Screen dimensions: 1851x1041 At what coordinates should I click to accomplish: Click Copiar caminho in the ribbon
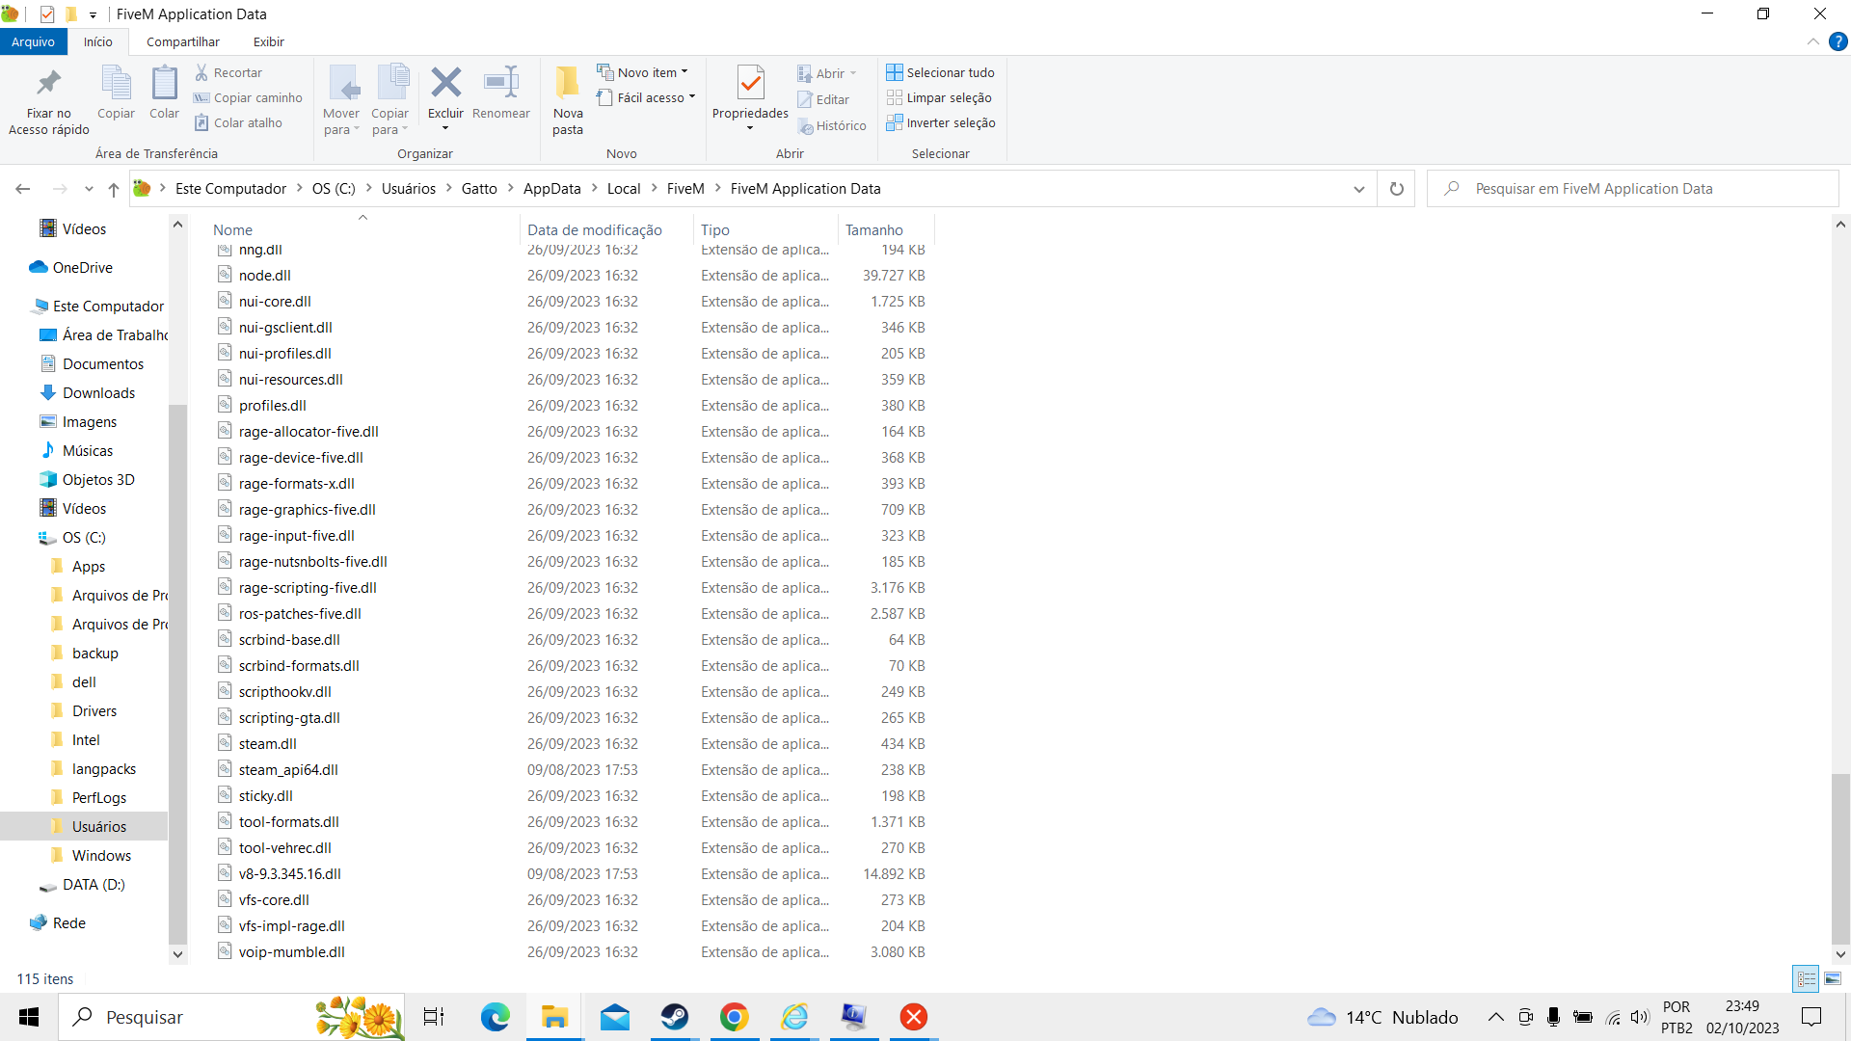[248, 97]
